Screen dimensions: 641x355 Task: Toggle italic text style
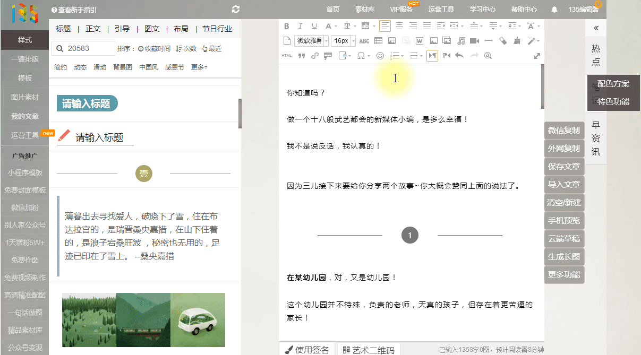tap(301, 26)
